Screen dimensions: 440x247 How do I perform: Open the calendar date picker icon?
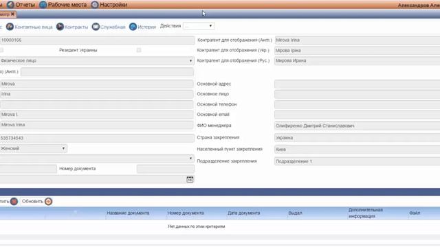click(190, 179)
